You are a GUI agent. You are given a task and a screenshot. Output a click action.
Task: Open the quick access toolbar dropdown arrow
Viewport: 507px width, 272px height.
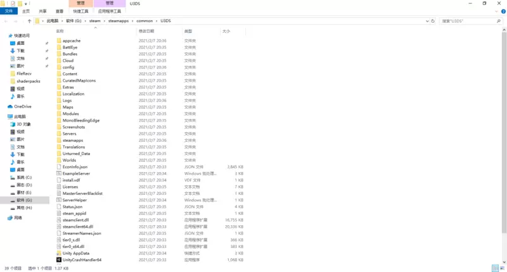[25, 4]
